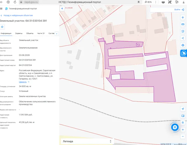The height and width of the screenshot is (145, 187).
Task: Open browser page zoom 80% indicator
Action: click(148, 2)
